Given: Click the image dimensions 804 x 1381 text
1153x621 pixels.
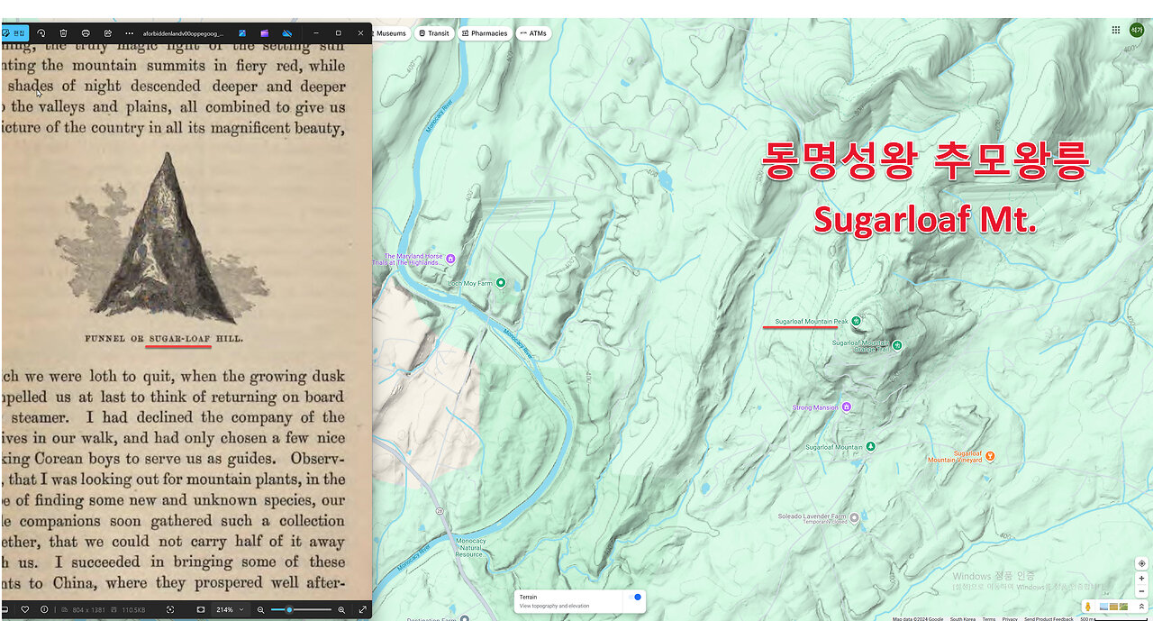Looking at the screenshot, I should click(90, 610).
